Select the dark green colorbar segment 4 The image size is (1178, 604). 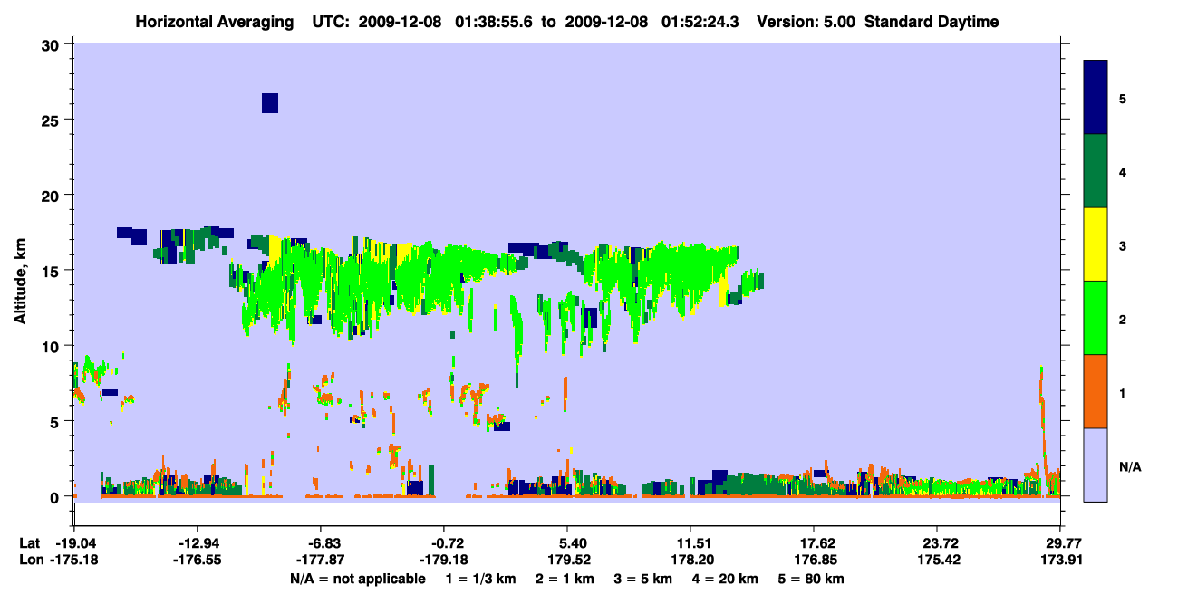(x=1096, y=171)
